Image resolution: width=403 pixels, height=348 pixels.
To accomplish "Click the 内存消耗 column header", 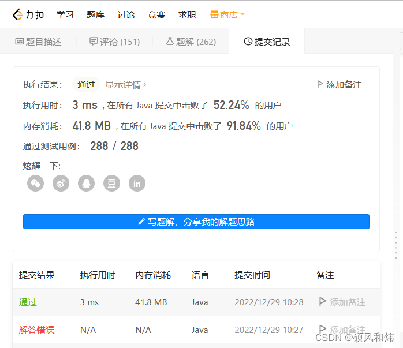I will tap(153, 275).
